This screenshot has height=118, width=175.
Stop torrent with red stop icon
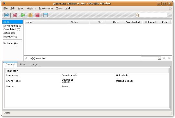click(x=37, y=15)
